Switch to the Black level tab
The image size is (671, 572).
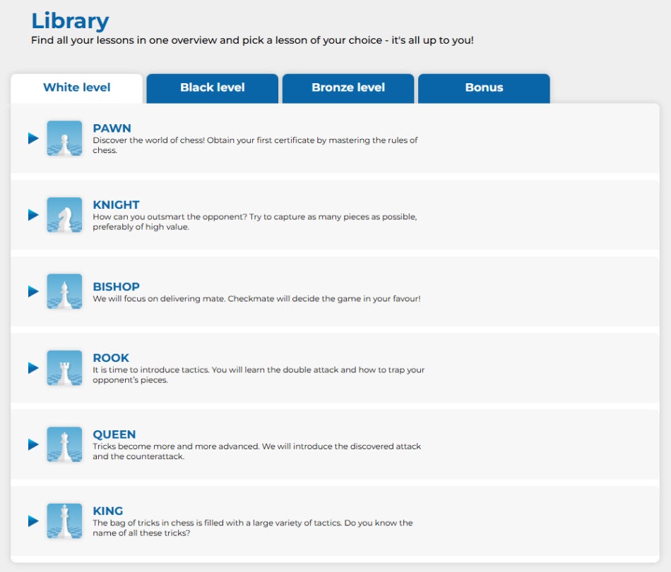(x=212, y=88)
